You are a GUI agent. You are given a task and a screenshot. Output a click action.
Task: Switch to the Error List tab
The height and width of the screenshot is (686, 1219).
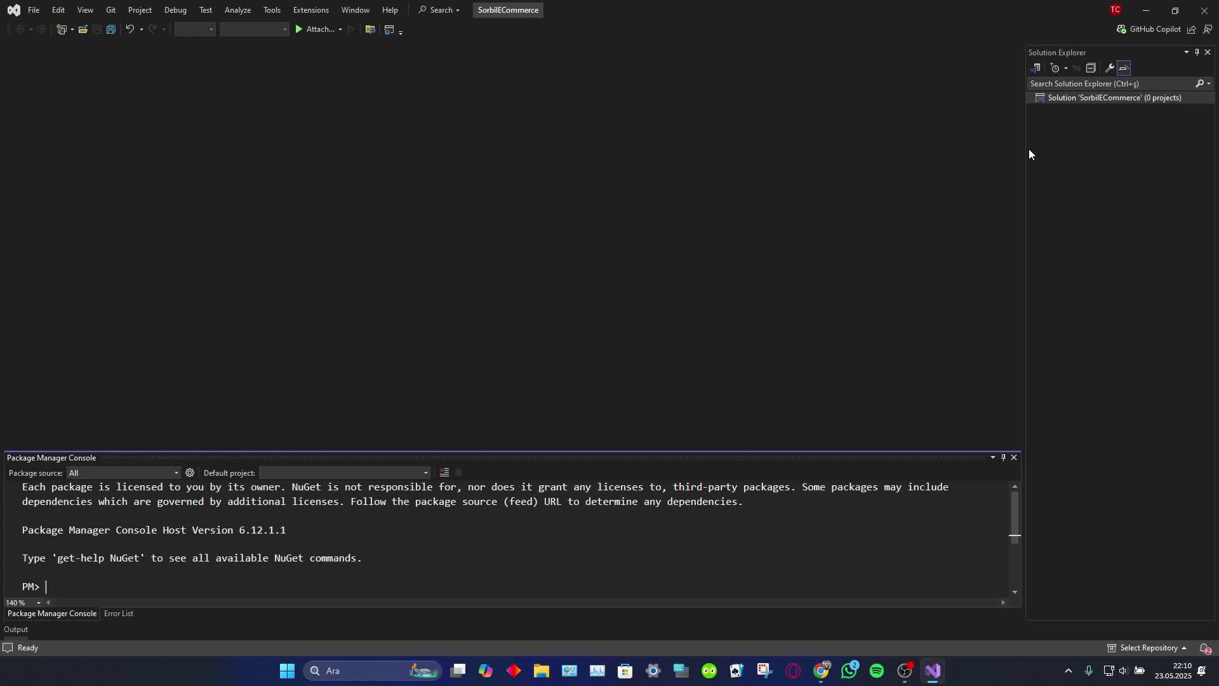point(119,614)
